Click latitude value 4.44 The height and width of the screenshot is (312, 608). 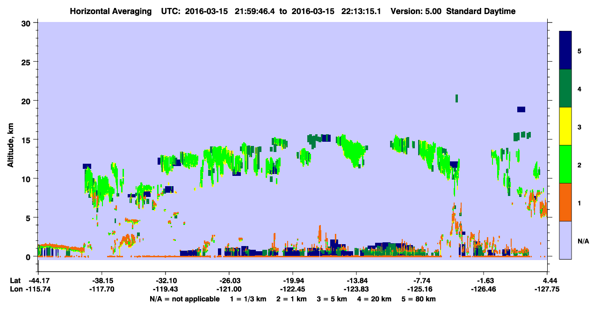[x=549, y=281]
